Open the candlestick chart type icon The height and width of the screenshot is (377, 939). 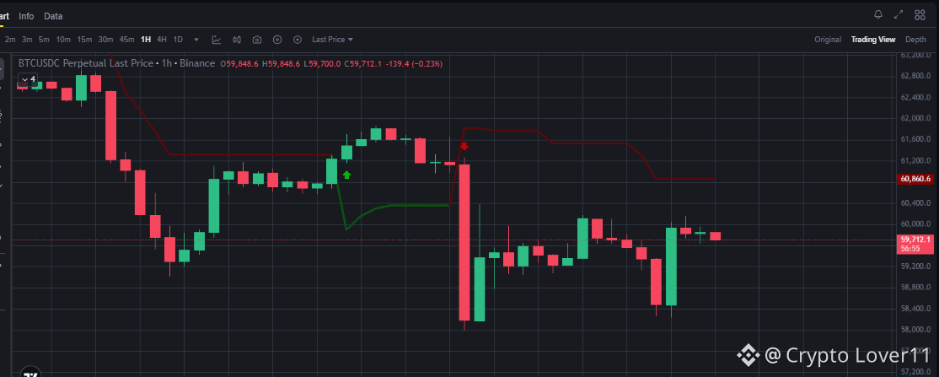click(237, 40)
